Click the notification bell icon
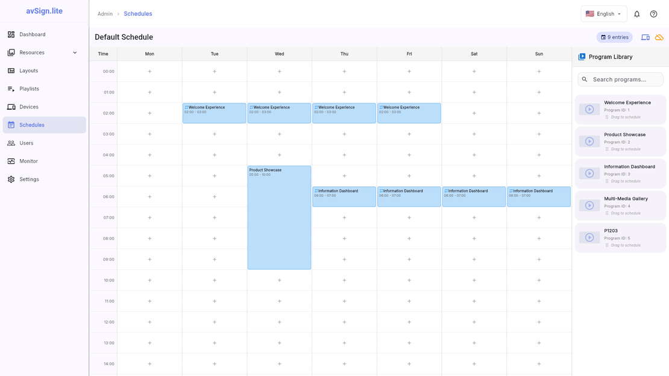Viewport: 669px width, 376px height. (x=636, y=13)
